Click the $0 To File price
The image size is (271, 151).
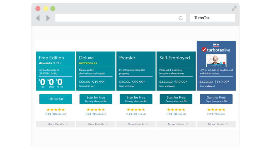click(60, 83)
